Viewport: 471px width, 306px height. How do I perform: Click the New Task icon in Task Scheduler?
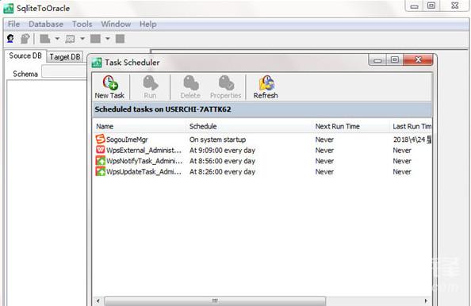coord(109,83)
